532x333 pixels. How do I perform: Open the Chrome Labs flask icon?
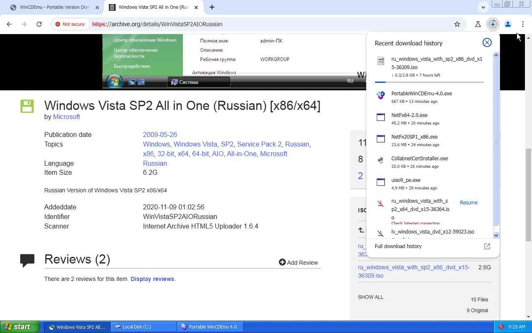(x=478, y=24)
